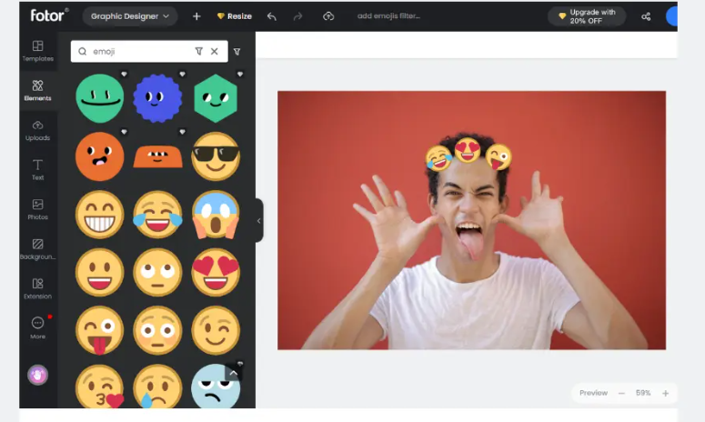Select the Text tool in sidebar
Screen dimensions: 705x422
38,170
